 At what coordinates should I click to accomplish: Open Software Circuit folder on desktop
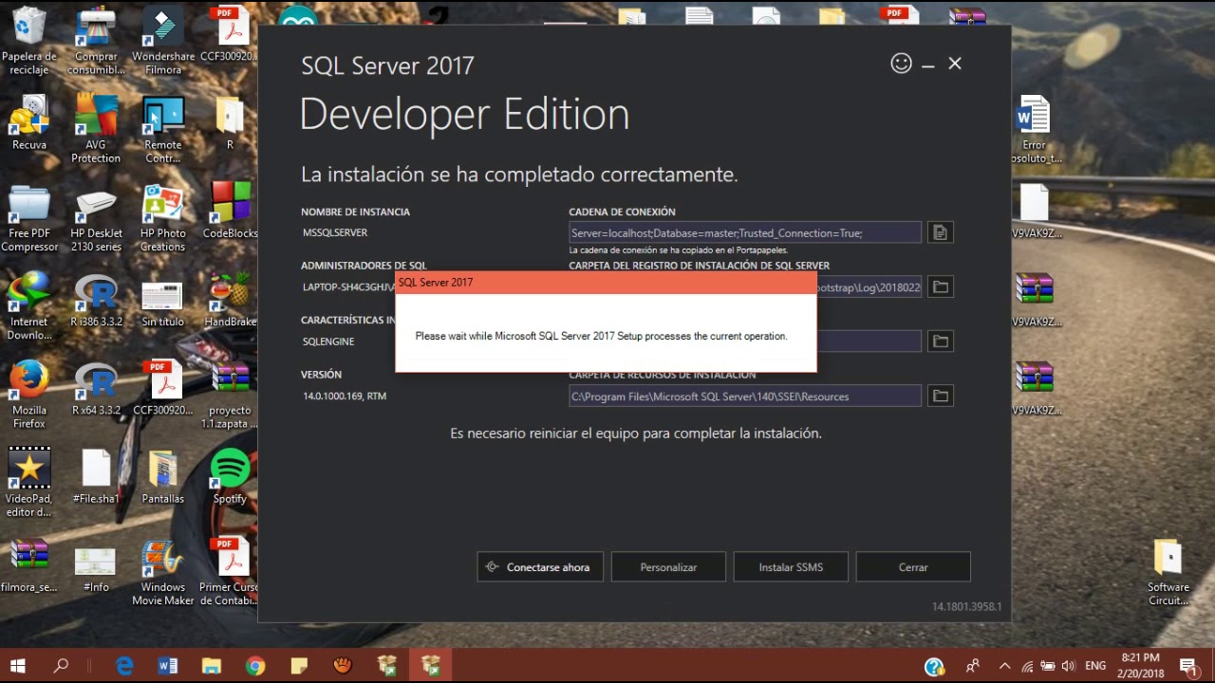[1168, 572]
